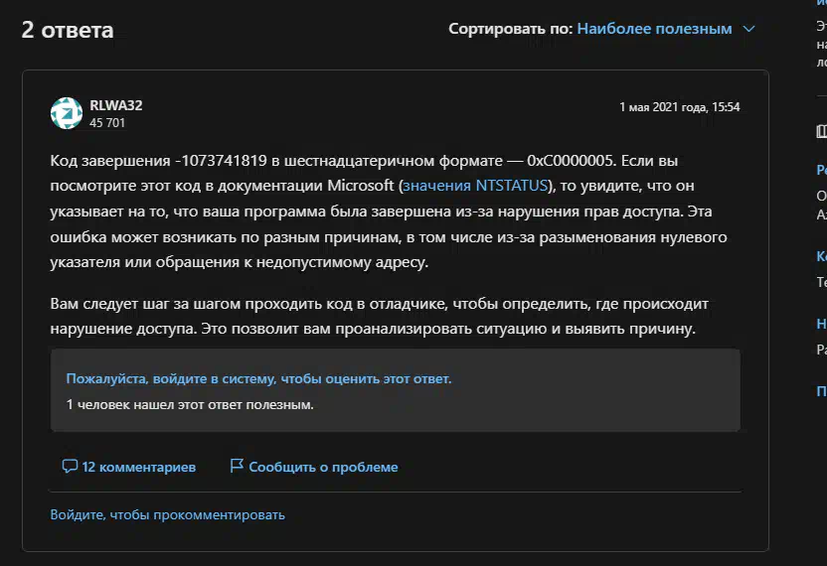Click the flag icon to report
827x566 pixels.
click(237, 466)
